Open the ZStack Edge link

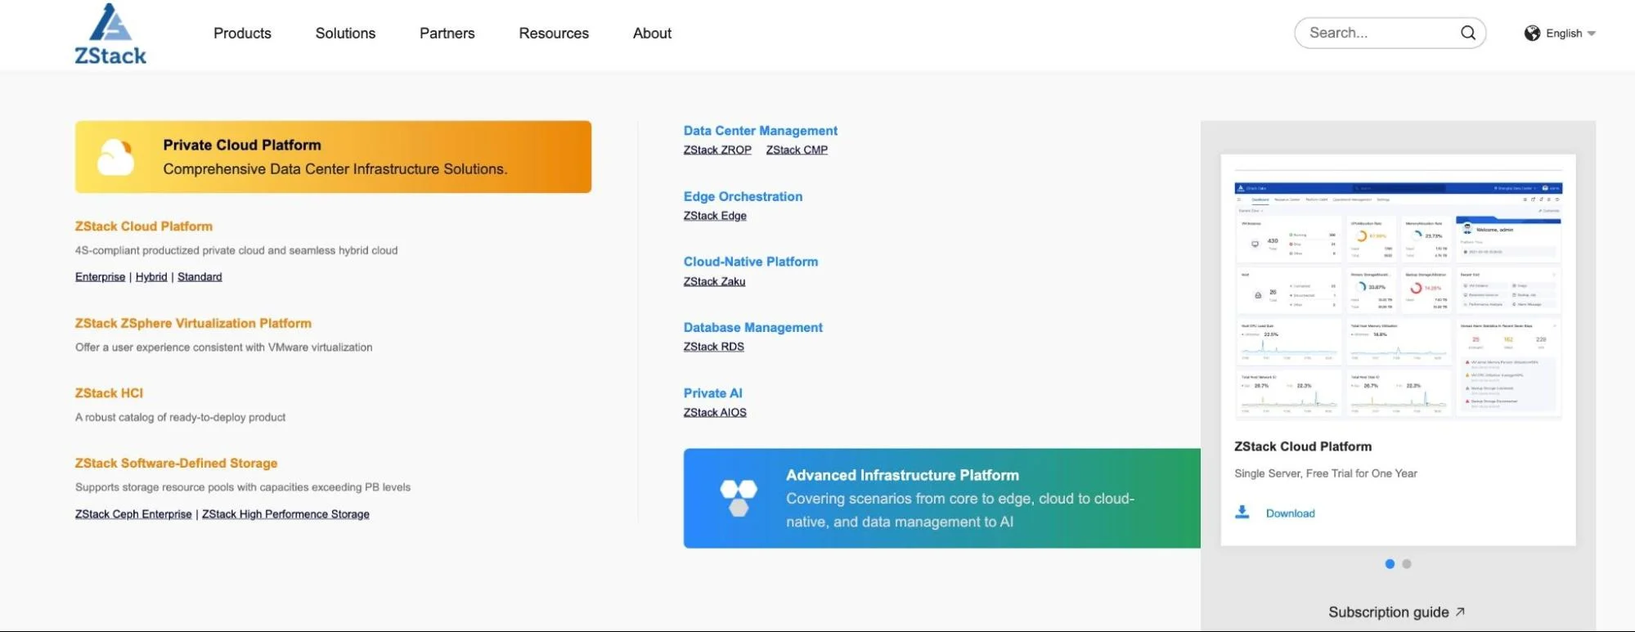point(715,216)
